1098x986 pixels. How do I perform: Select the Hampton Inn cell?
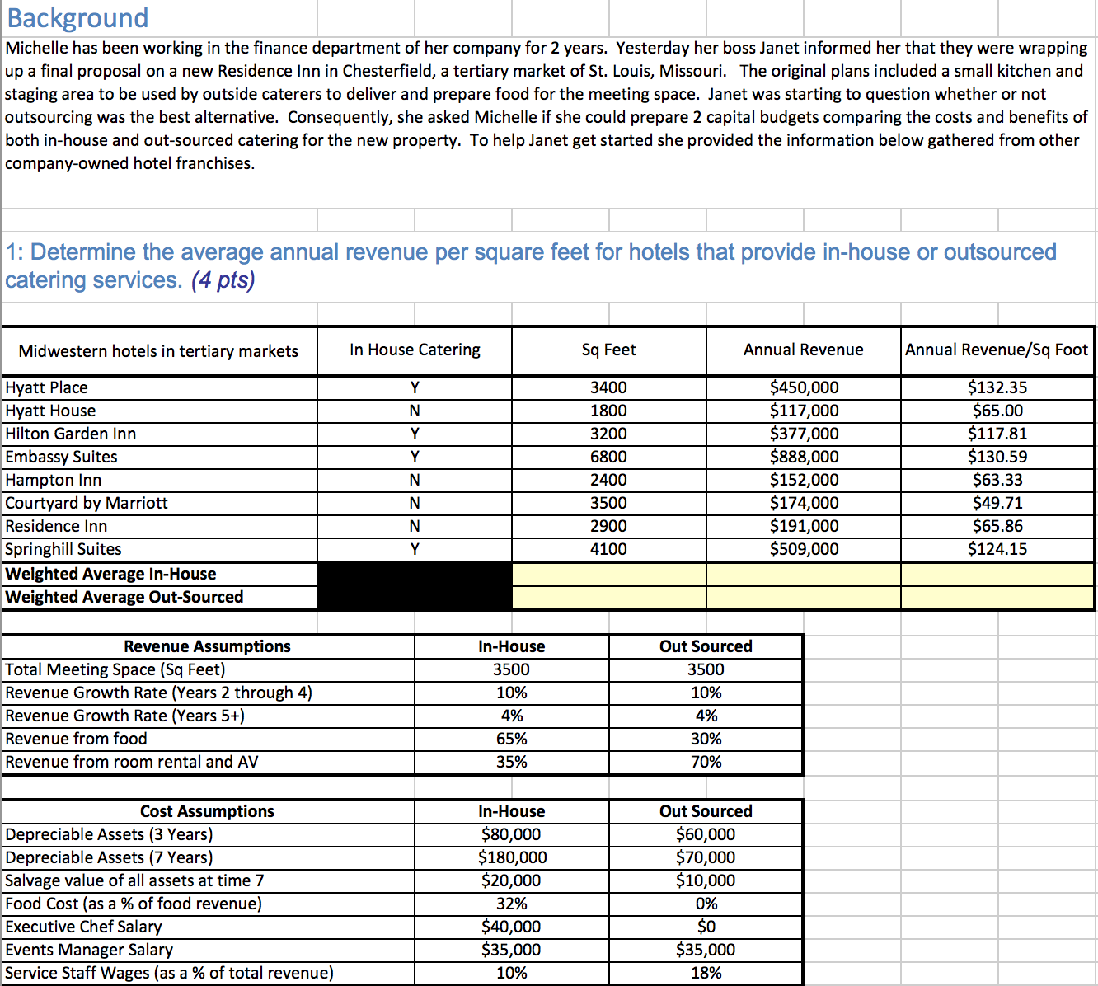pos(159,480)
